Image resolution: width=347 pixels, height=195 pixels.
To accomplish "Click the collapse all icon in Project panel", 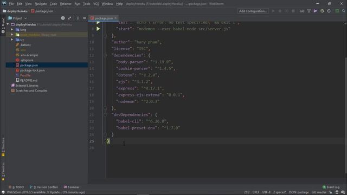I will (70, 18).
